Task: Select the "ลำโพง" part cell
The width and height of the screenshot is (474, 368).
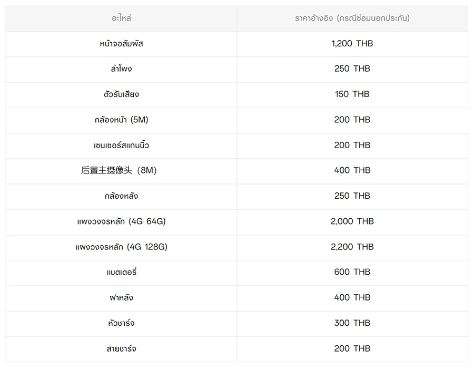Action: 121,69
